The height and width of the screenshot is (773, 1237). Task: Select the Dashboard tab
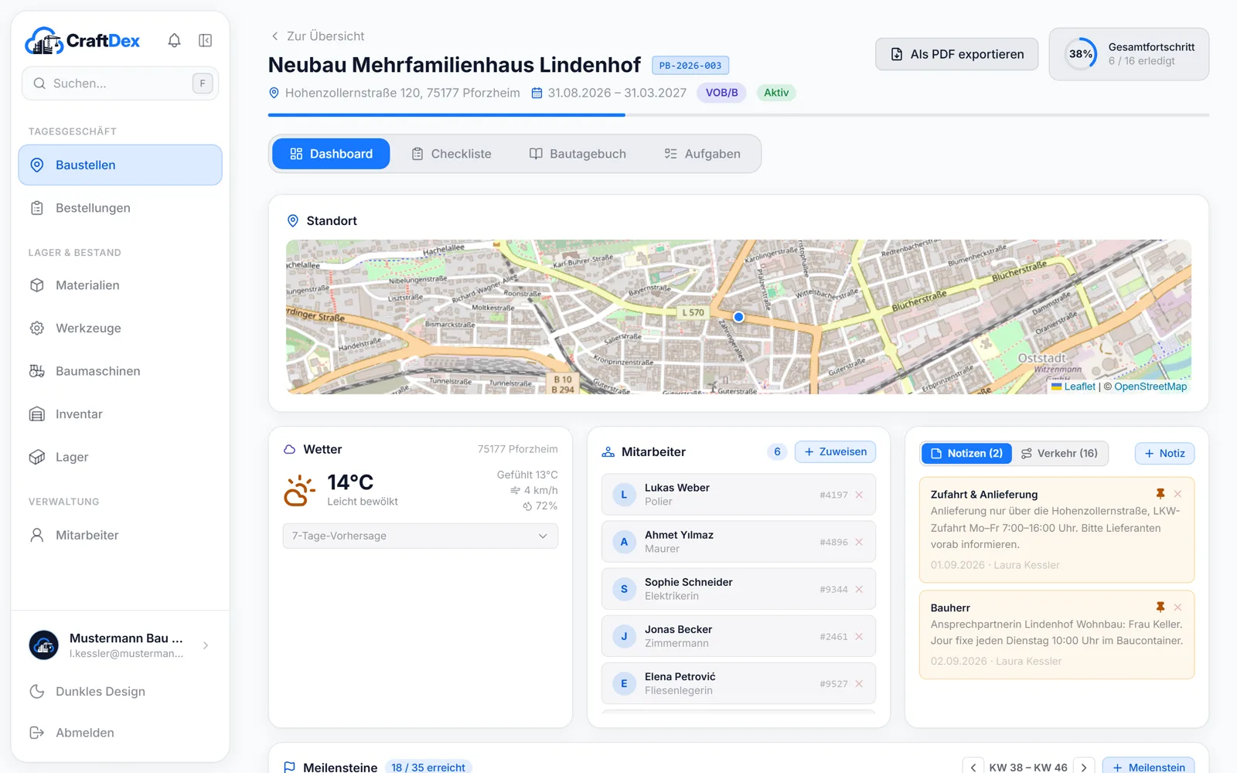click(x=331, y=154)
